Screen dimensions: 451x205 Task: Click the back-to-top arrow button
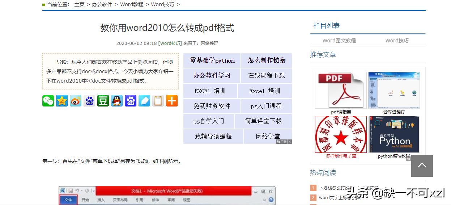(x=422, y=166)
